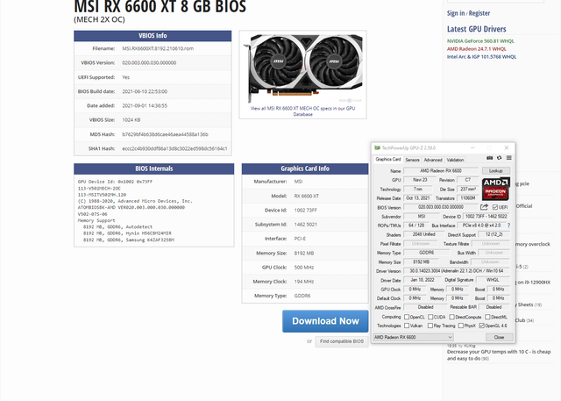Click the Name field showing AMD Radeon RX 6600

441,171
